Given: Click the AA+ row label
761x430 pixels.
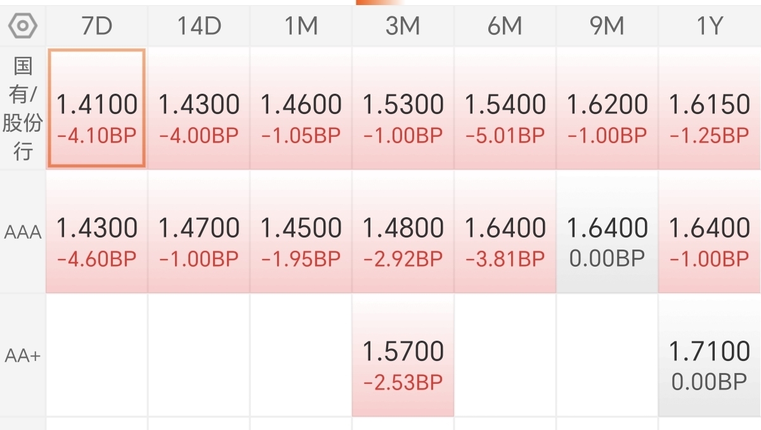Looking at the screenshot, I should [x=23, y=355].
